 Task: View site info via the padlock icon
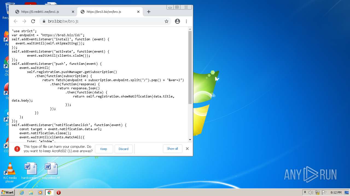click(x=44, y=21)
